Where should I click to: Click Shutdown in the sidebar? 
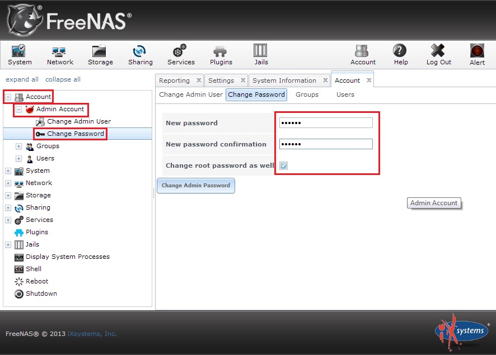tap(36, 294)
